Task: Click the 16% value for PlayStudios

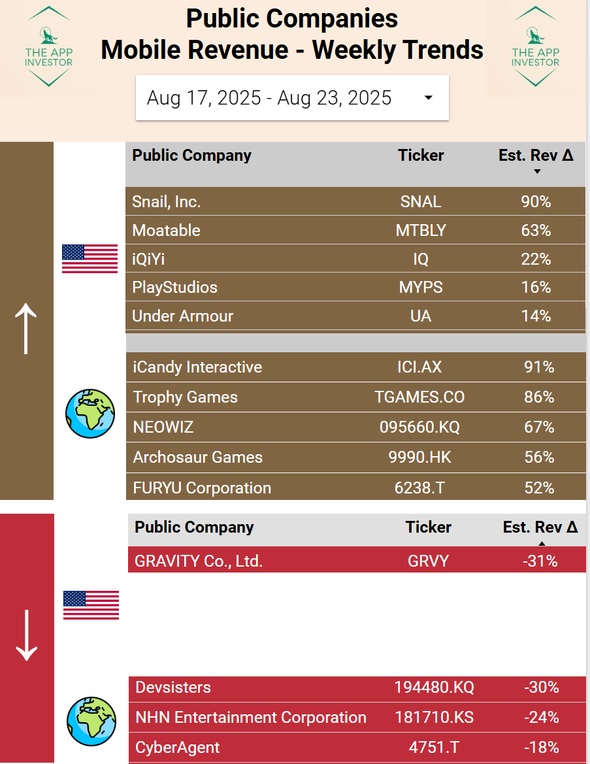Action: (x=536, y=288)
